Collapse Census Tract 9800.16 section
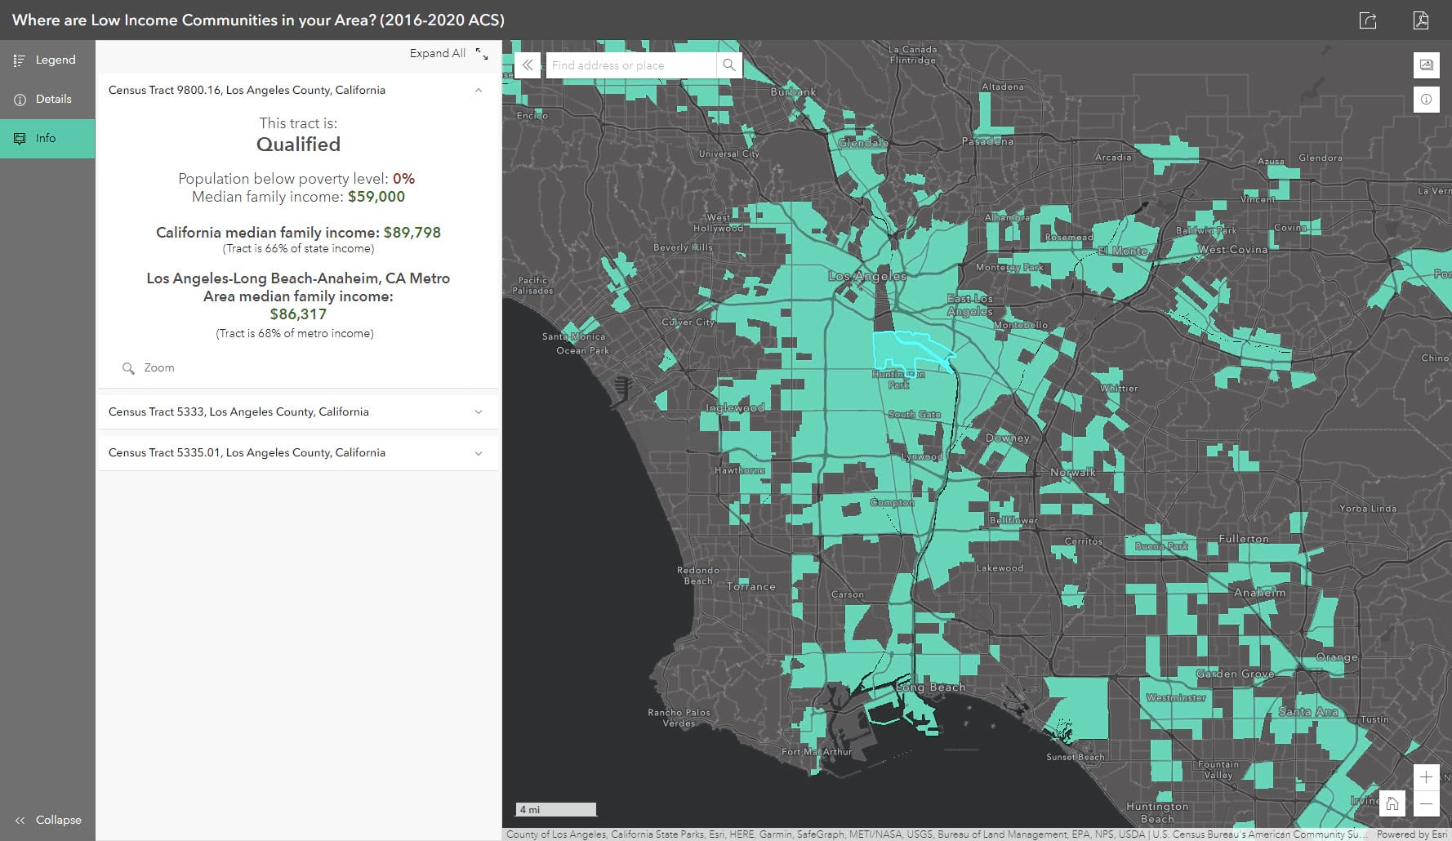Image resolution: width=1452 pixels, height=841 pixels. click(479, 90)
